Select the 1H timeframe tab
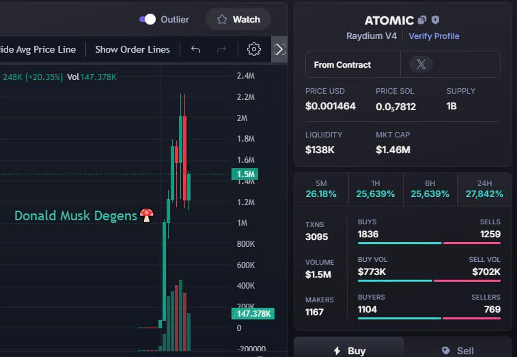517x357 pixels. point(376,189)
